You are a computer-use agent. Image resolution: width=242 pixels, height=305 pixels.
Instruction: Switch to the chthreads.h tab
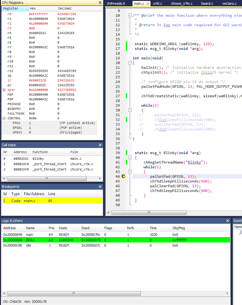tap(116, 3)
